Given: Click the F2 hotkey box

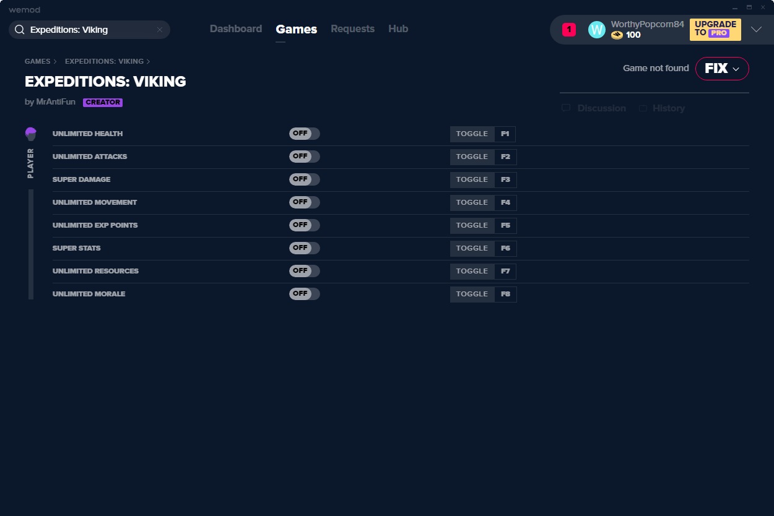Looking at the screenshot, I should 505,157.
